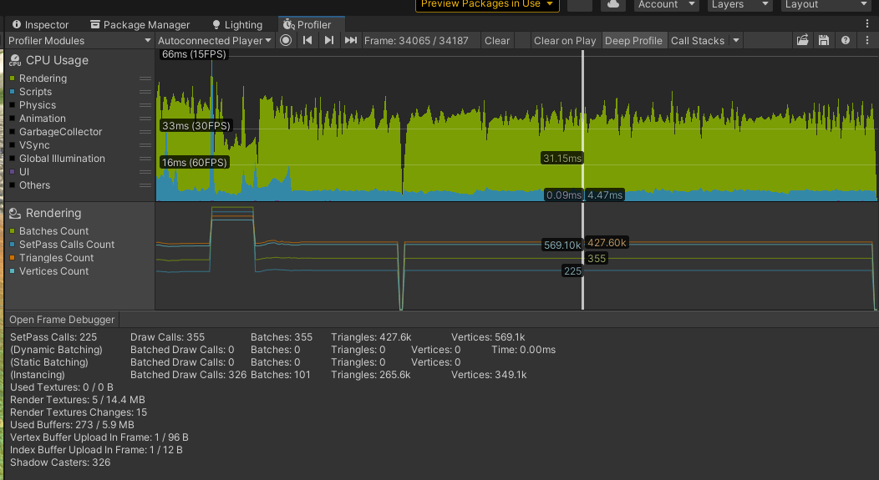Screen dimensions: 879x480
Task: Open profiler help documentation icon
Action: 846,40
